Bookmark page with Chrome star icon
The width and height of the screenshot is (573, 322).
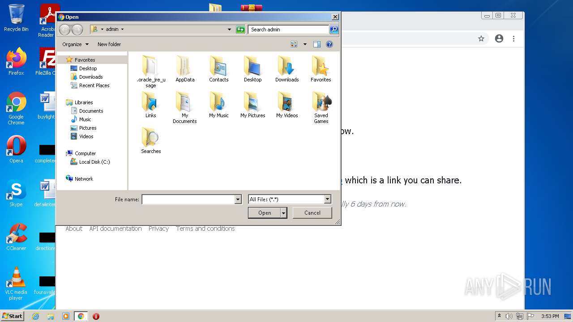[481, 38]
